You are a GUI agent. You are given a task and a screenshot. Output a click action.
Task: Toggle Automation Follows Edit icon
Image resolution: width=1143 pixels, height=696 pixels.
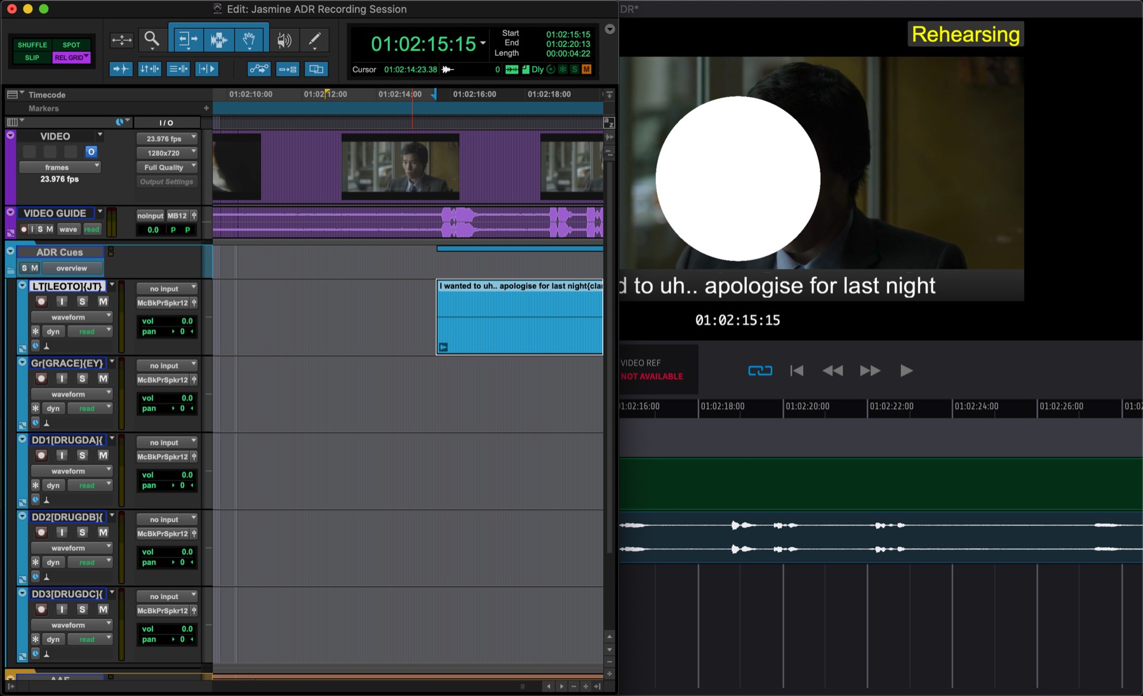258,69
